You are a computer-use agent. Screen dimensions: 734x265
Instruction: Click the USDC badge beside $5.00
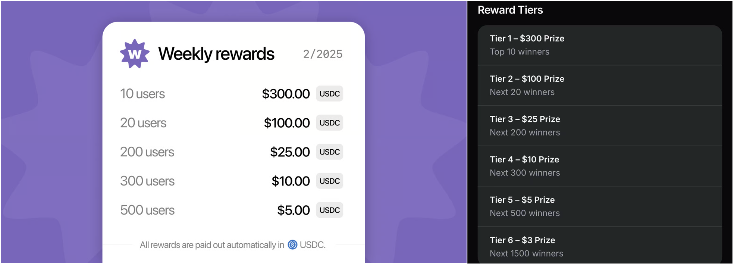[x=329, y=210]
